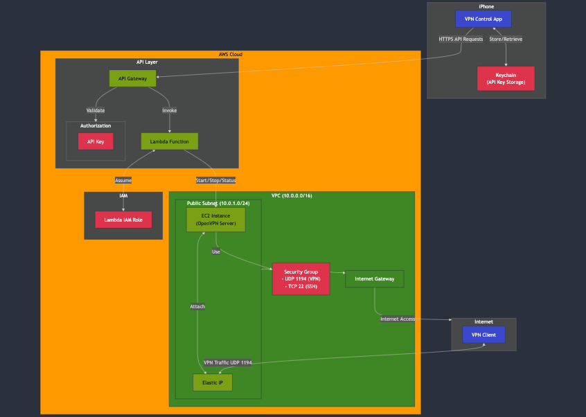Click the 'Validate' edge label

(96, 110)
